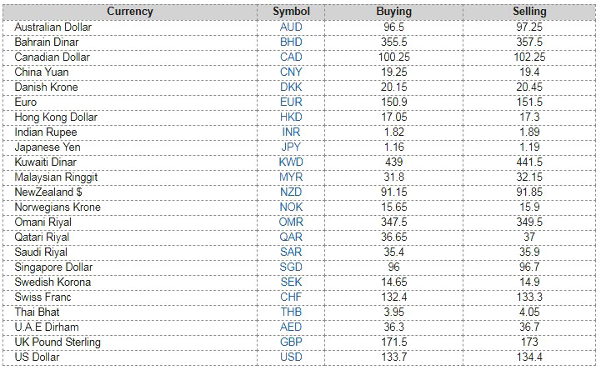Click the Euro selling rate 151.5
The image size is (601, 370).
pos(529,102)
